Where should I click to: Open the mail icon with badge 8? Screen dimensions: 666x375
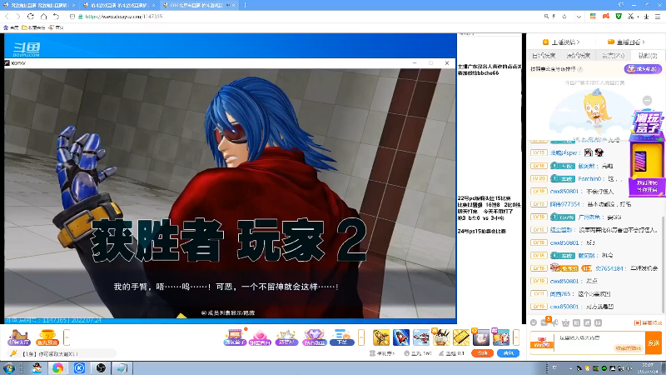[545, 322]
